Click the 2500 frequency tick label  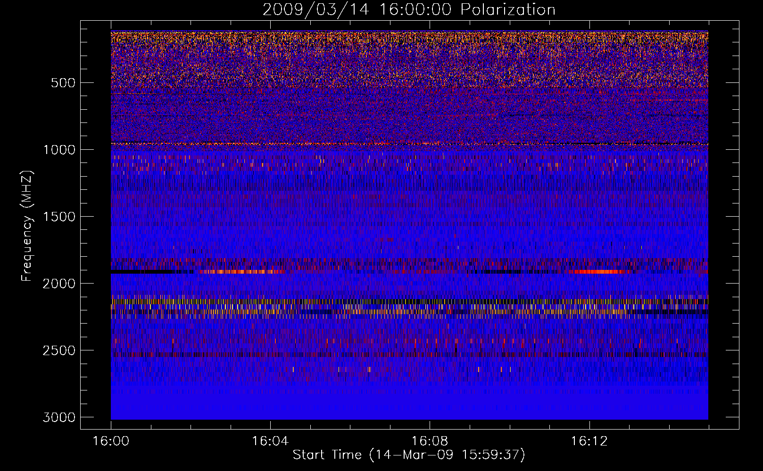tap(59, 350)
